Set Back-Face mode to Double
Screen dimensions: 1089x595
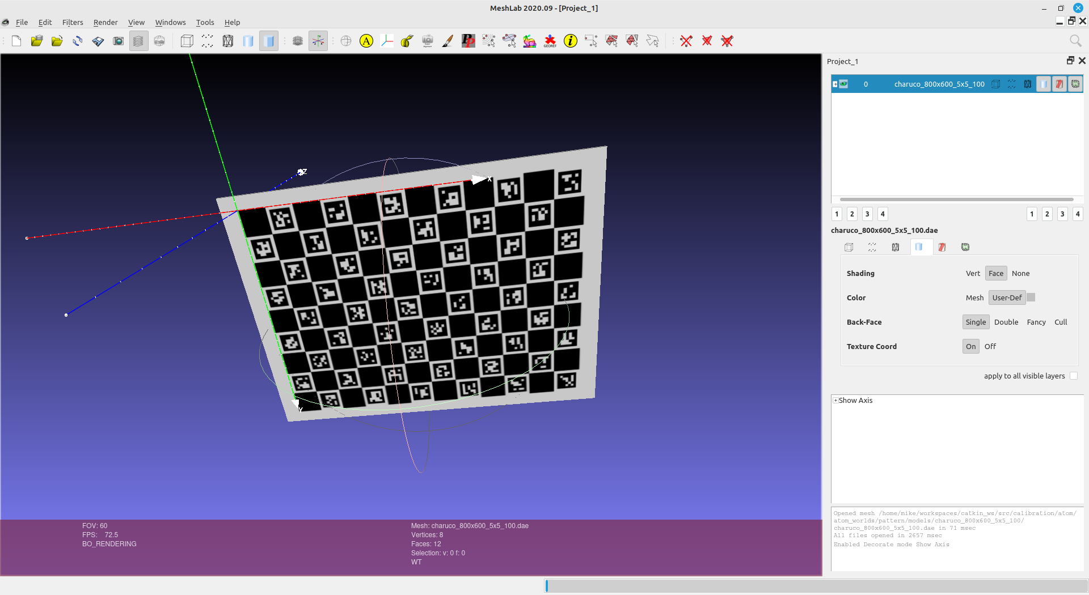tap(1006, 322)
